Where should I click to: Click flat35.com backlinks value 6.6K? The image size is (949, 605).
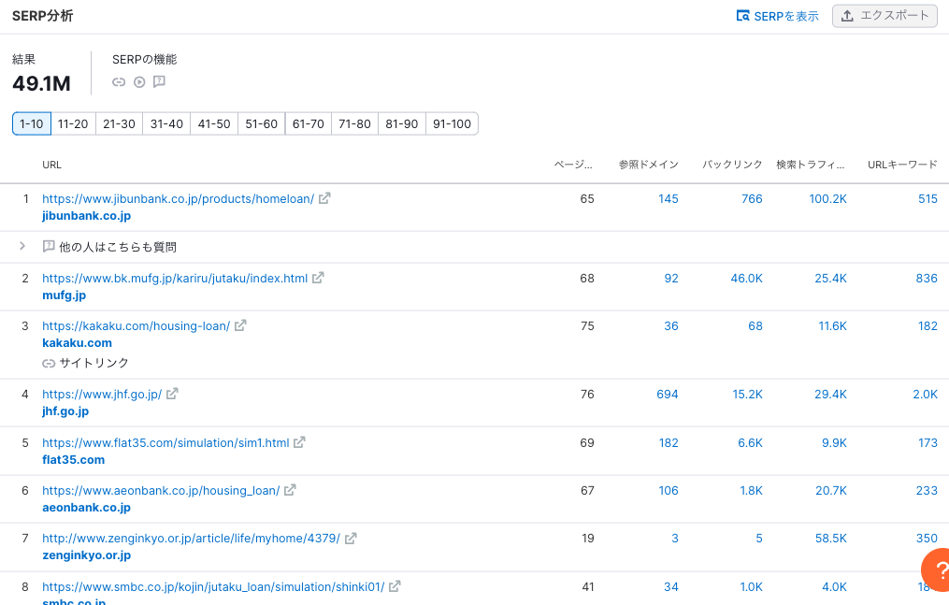pyautogui.click(x=750, y=442)
